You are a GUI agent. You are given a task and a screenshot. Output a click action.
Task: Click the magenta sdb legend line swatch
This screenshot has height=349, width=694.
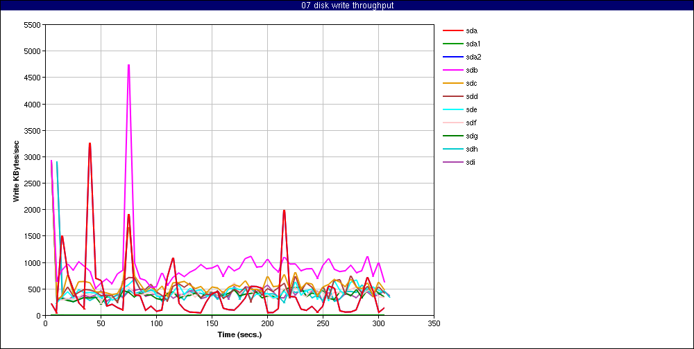pos(452,71)
